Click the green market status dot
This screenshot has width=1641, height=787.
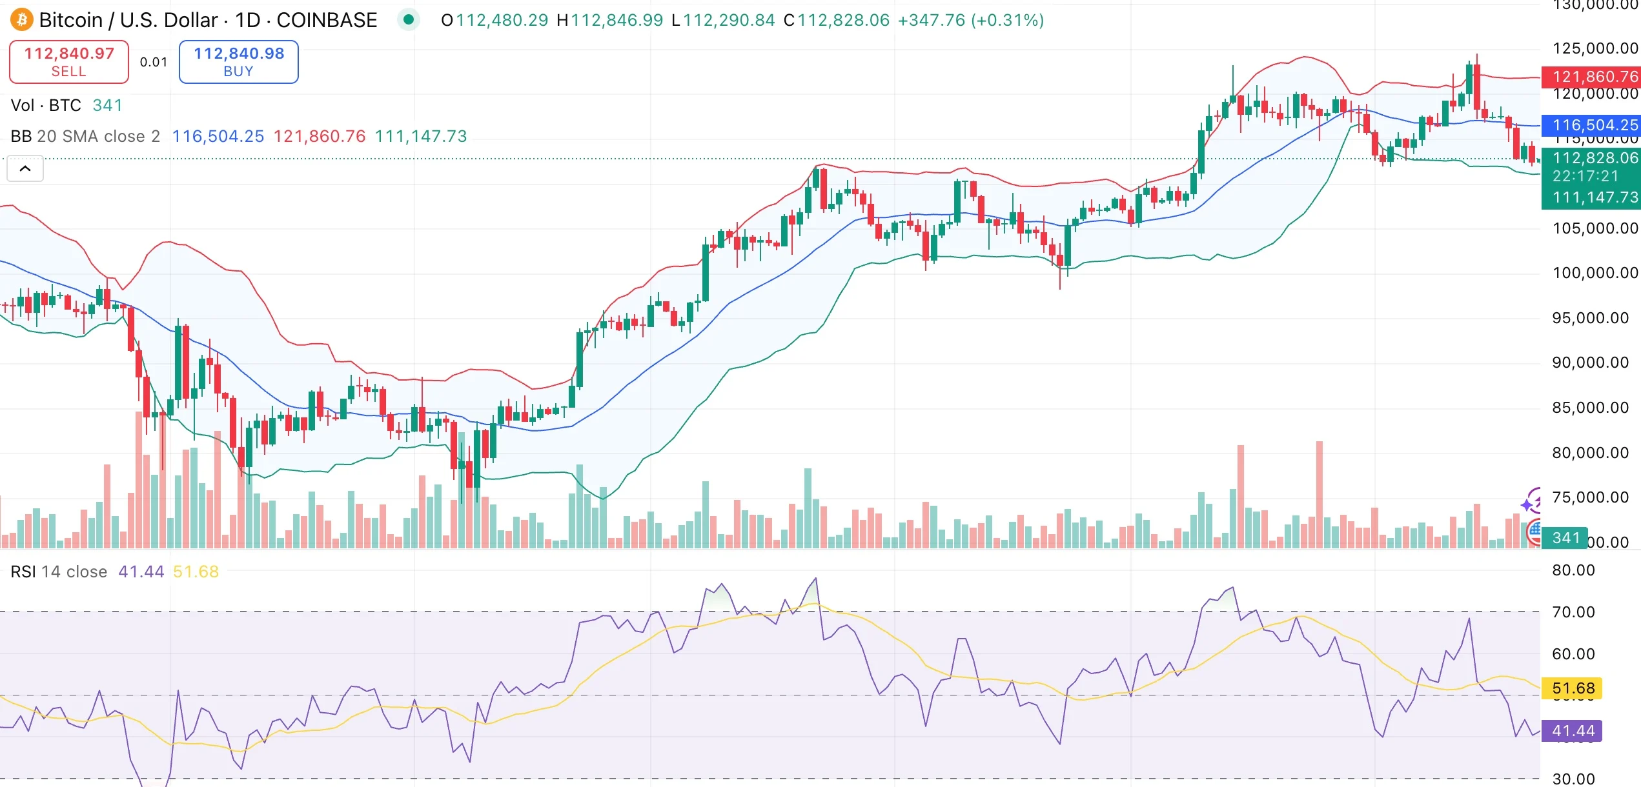tap(409, 20)
